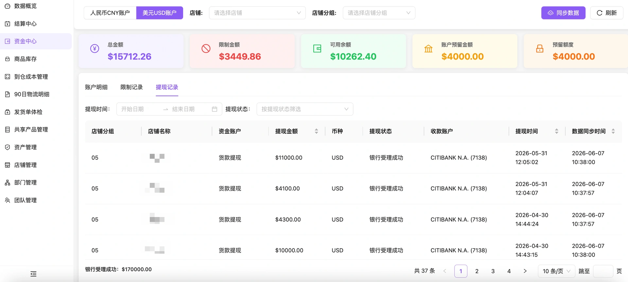
Task: Click the 可用余额 wallet icon
Action: pyautogui.click(x=317, y=49)
